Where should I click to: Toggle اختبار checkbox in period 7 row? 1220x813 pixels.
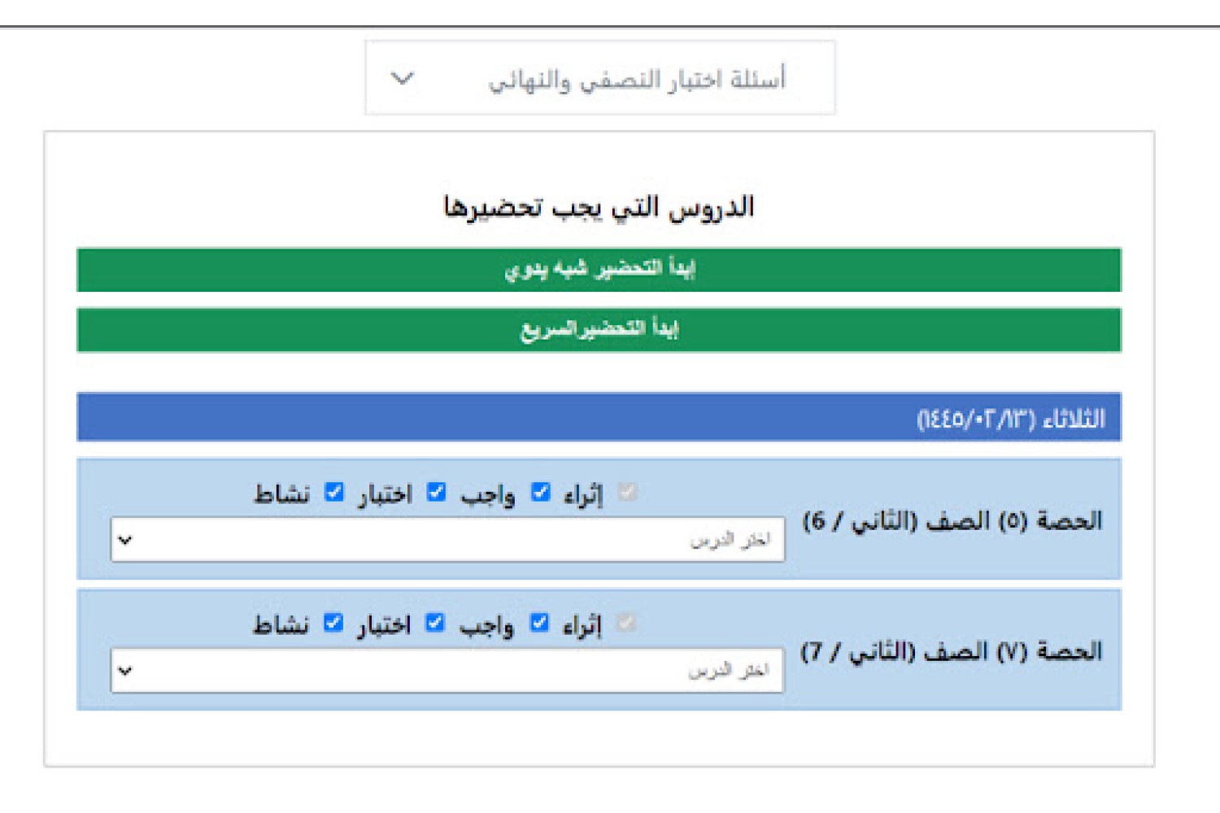point(436,623)
